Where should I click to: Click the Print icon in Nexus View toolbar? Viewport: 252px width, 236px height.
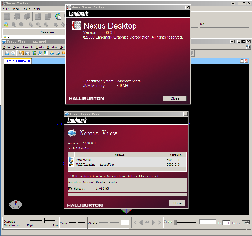[x=7, y=53]
